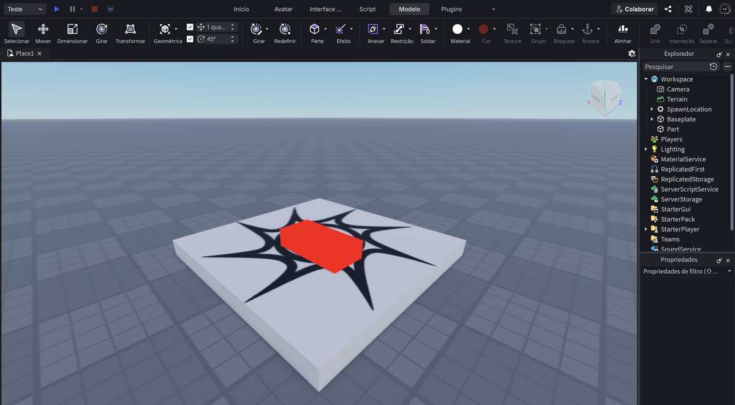
Task: Open the Cor color dropdown arrow
Action: point(494,29)
